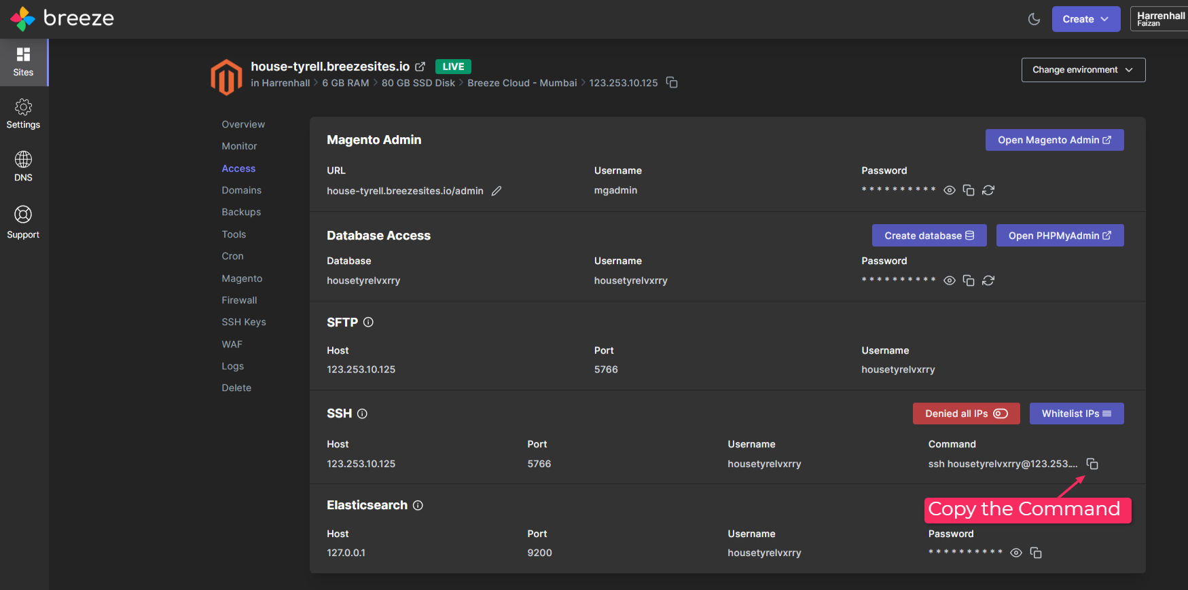Viewport: 1188px width, 590px height.
Task: Go to Overview section
Action: [243, 124]
